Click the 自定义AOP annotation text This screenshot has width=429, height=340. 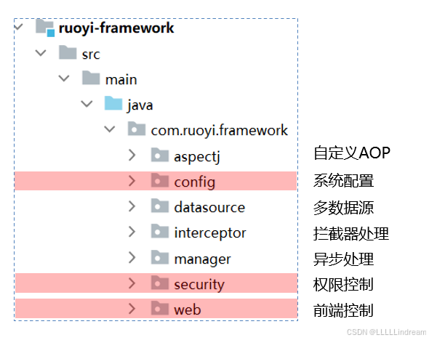point(352,153)
